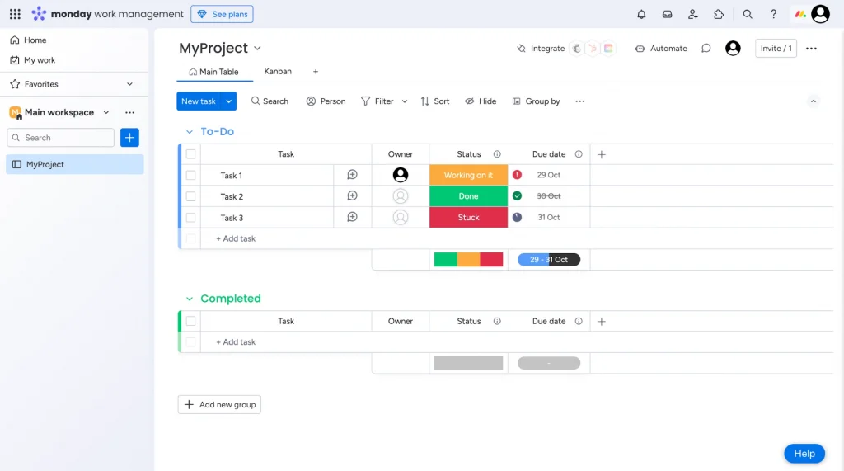
Task: Open the apps puzzle-piece icon
Action: (719, 14)
